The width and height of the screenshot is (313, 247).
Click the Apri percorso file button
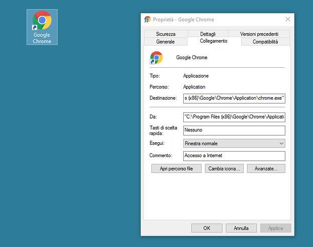click(x=177, y=168)
